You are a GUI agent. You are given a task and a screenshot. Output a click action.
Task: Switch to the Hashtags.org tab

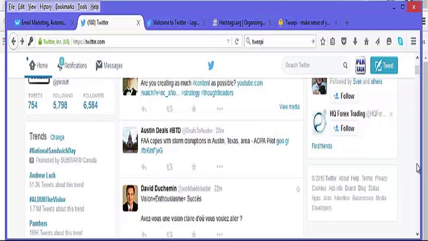pos(242,22)
